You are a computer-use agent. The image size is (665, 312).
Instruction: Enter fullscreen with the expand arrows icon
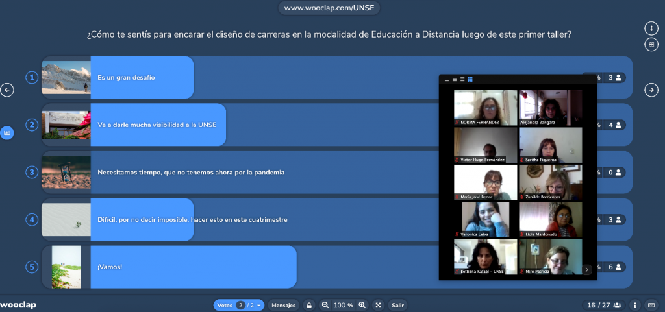coord(379,306)
